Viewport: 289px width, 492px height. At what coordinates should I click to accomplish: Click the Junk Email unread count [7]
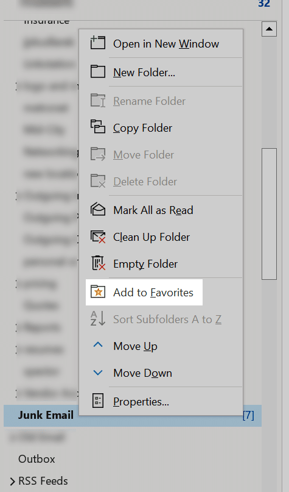coord(248,415)
